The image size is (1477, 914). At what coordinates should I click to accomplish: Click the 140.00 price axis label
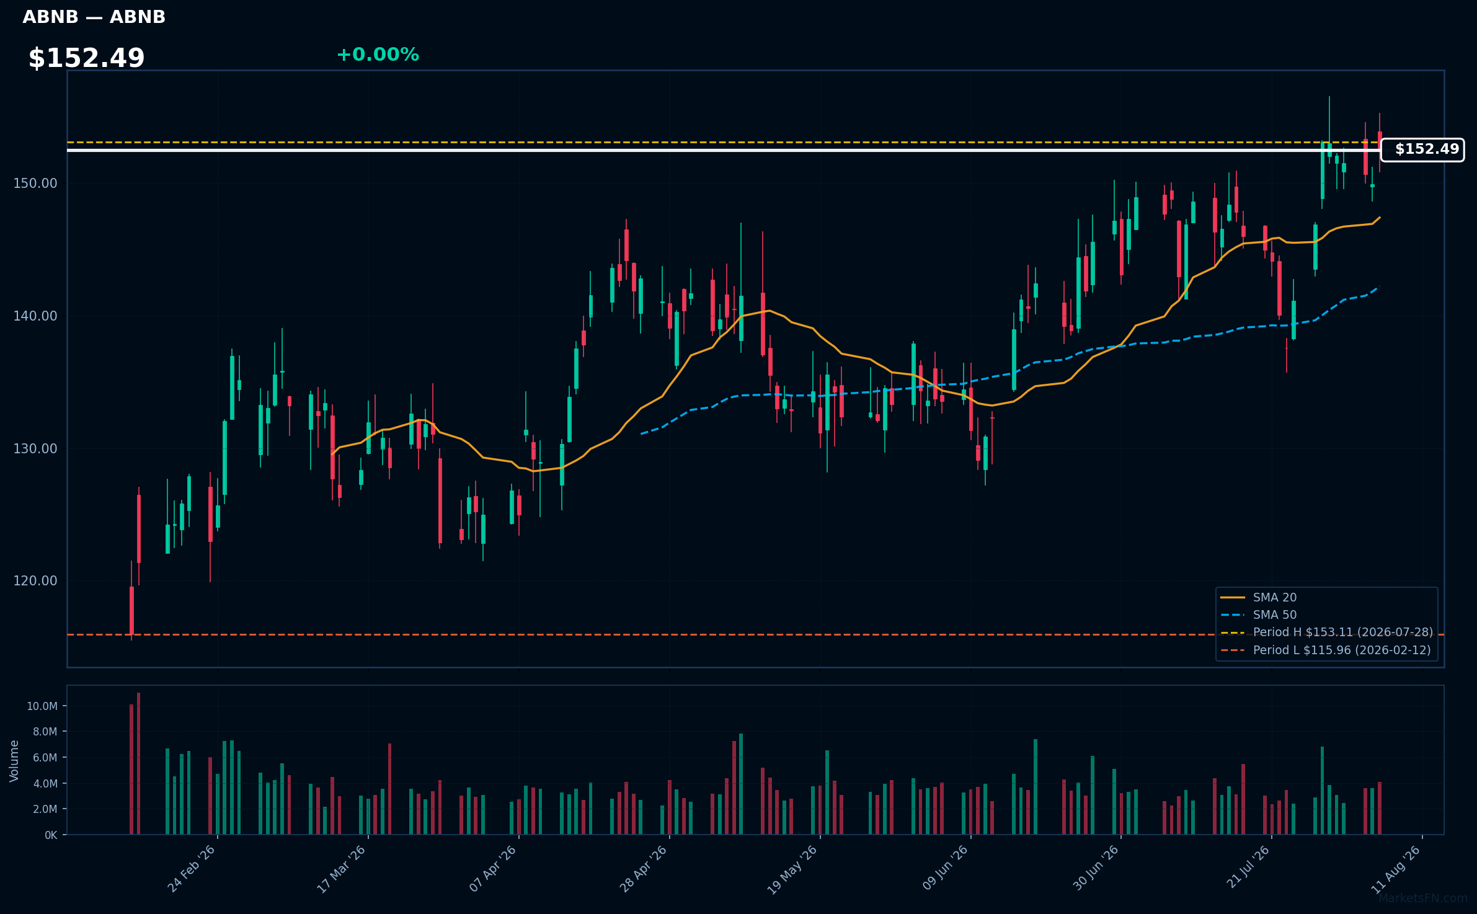coord(35,316)
